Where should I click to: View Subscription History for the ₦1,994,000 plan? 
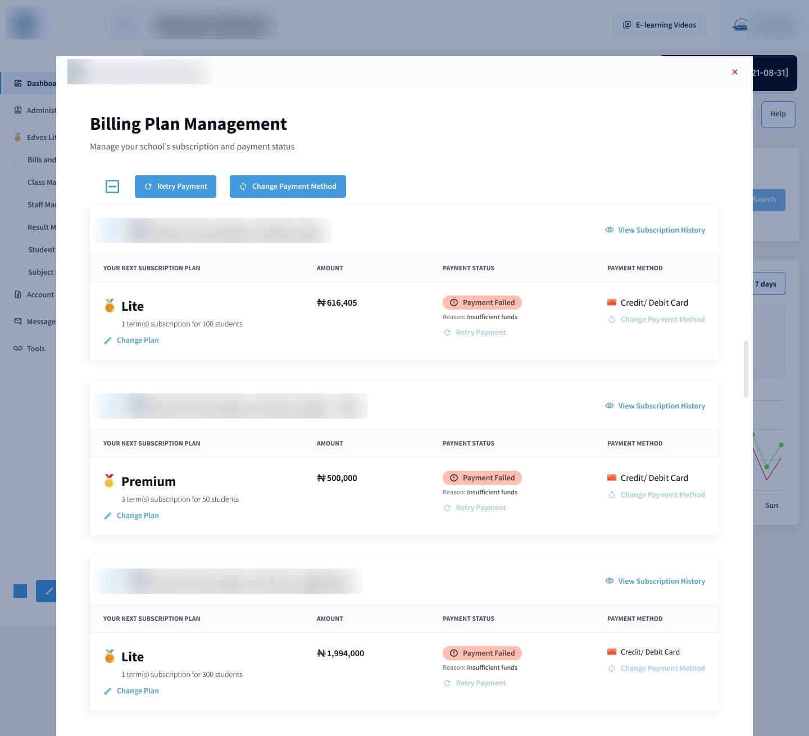[655, 581]
